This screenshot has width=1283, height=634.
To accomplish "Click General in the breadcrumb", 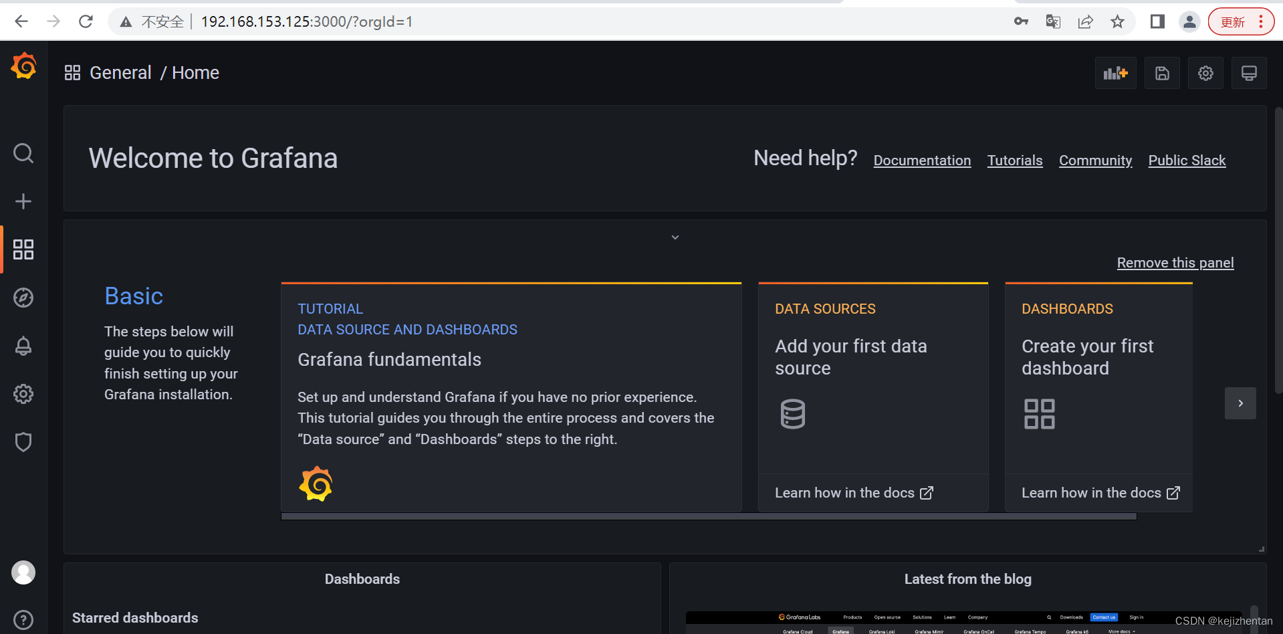I will coord(120,73).
